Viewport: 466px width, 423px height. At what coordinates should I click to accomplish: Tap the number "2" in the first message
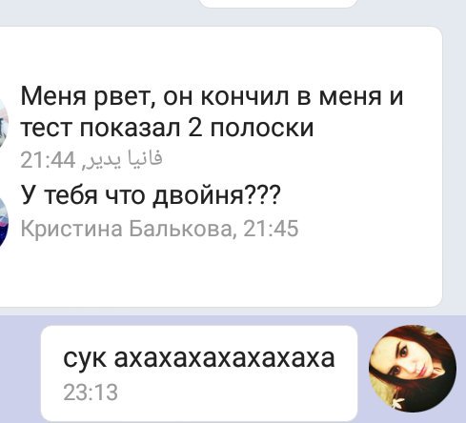coord(194,128)
